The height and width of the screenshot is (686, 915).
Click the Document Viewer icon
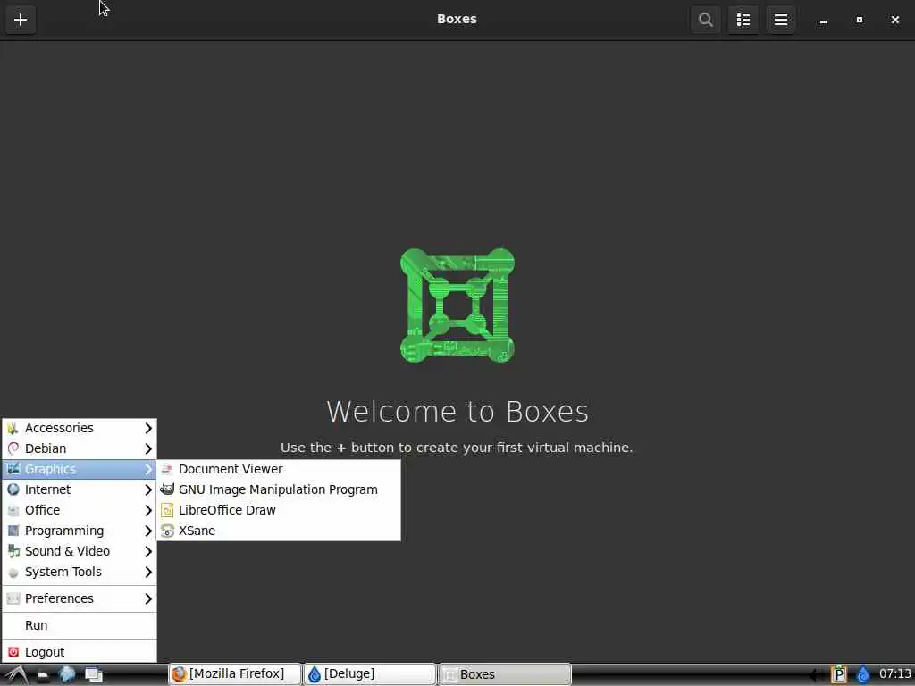[167, 469]
